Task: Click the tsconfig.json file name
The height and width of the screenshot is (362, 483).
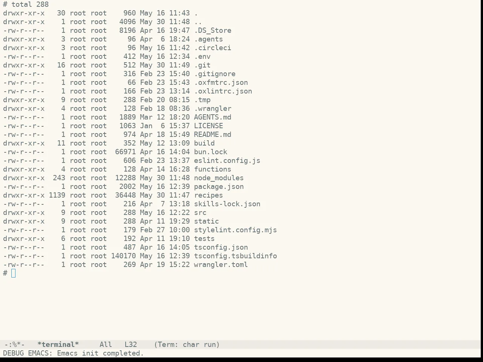Action: [221, 247]
